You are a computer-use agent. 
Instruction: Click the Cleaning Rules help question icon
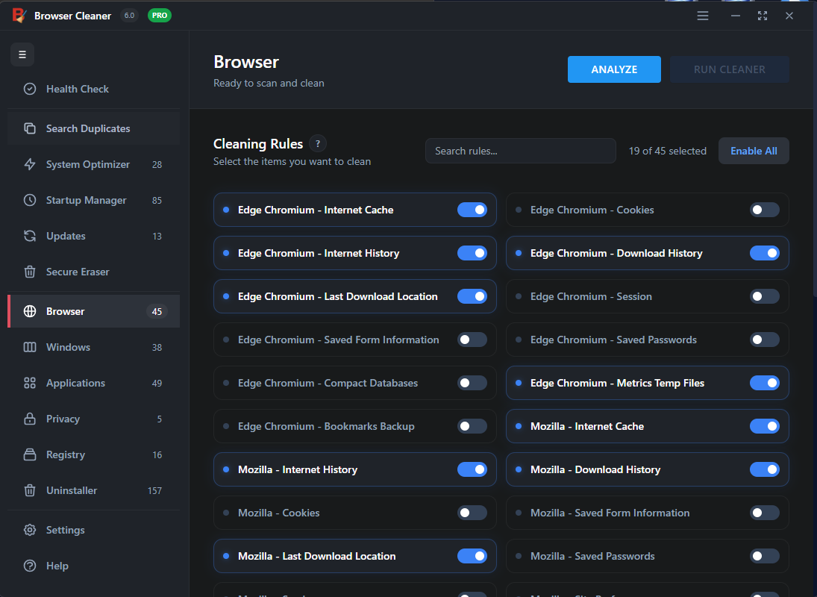tap(318, 144)
